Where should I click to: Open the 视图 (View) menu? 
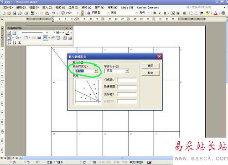(34, 7)
